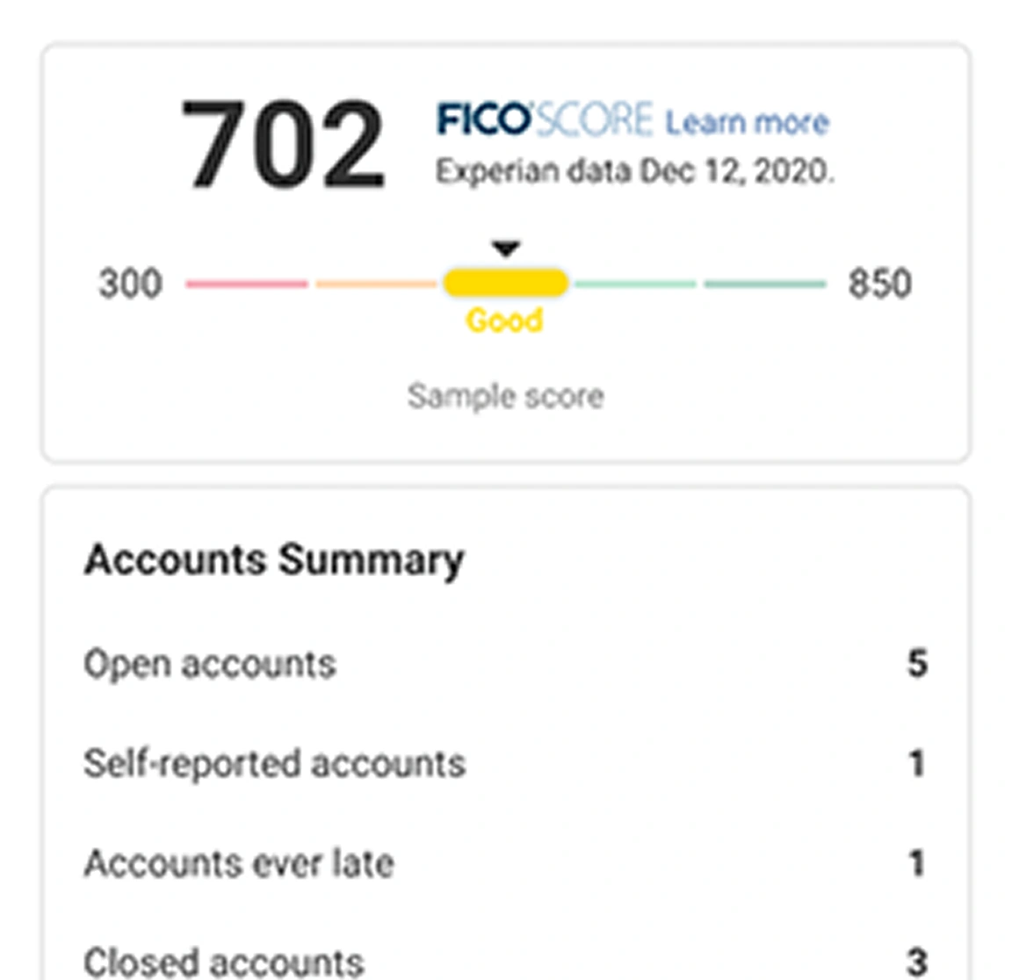Click the Experian data date text
The image size is (1012, 980).
634,170
